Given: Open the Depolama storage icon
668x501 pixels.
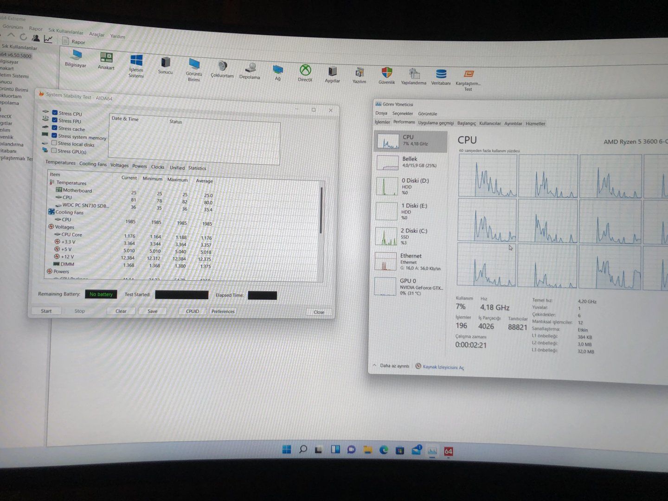Looking at the screenshot, I should tap(250, 71).
